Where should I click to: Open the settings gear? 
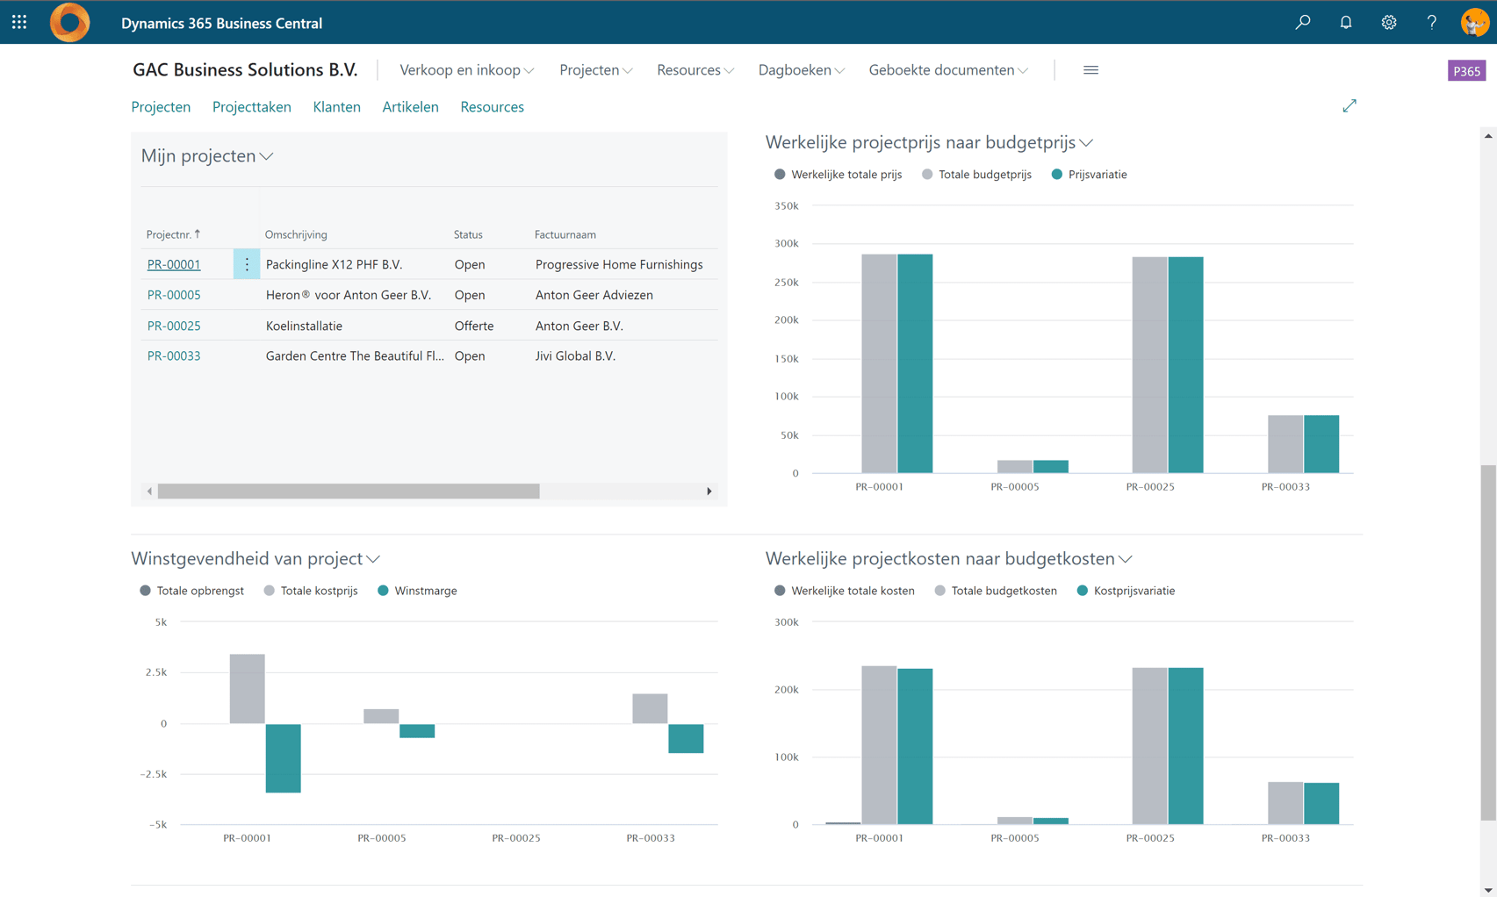(x=1389, y=23)
